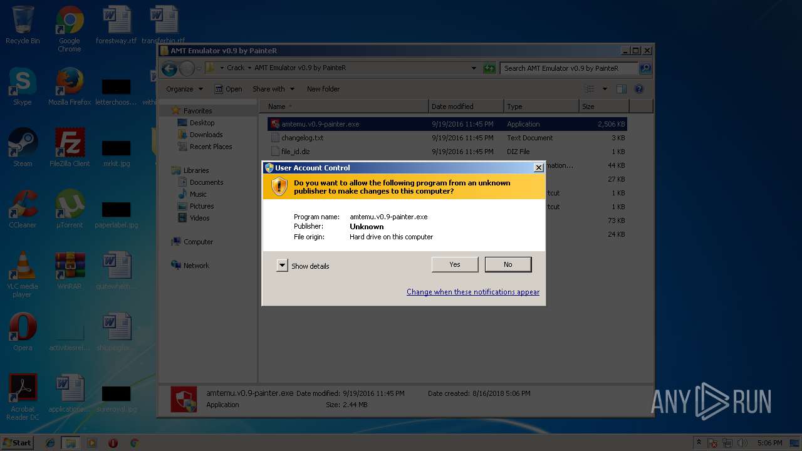Launch the WinRAR desktop shortcut
802x451 pixels.
(x=70, y=271)
